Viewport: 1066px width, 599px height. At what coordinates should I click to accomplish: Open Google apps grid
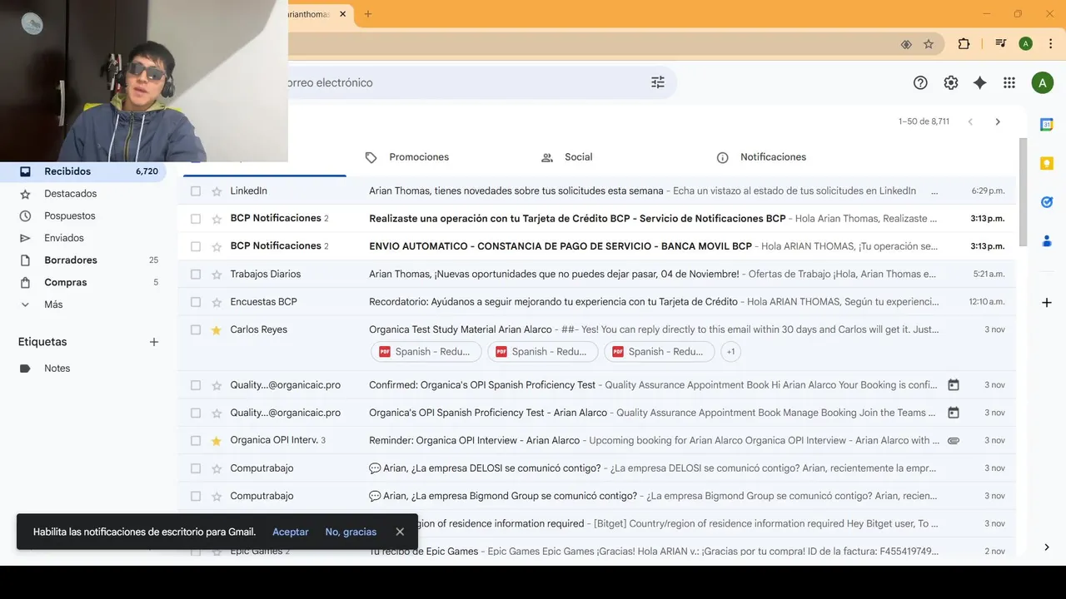click(1009, 82)
